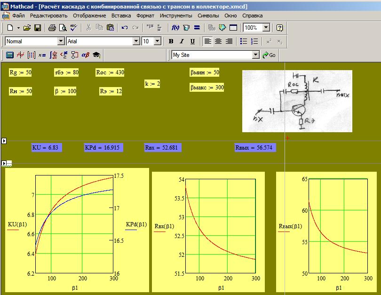Image resolution: width=381 pixels, height=295 pixels.
Task: Open the Normal style dropdown
Action: pos(61,41)
